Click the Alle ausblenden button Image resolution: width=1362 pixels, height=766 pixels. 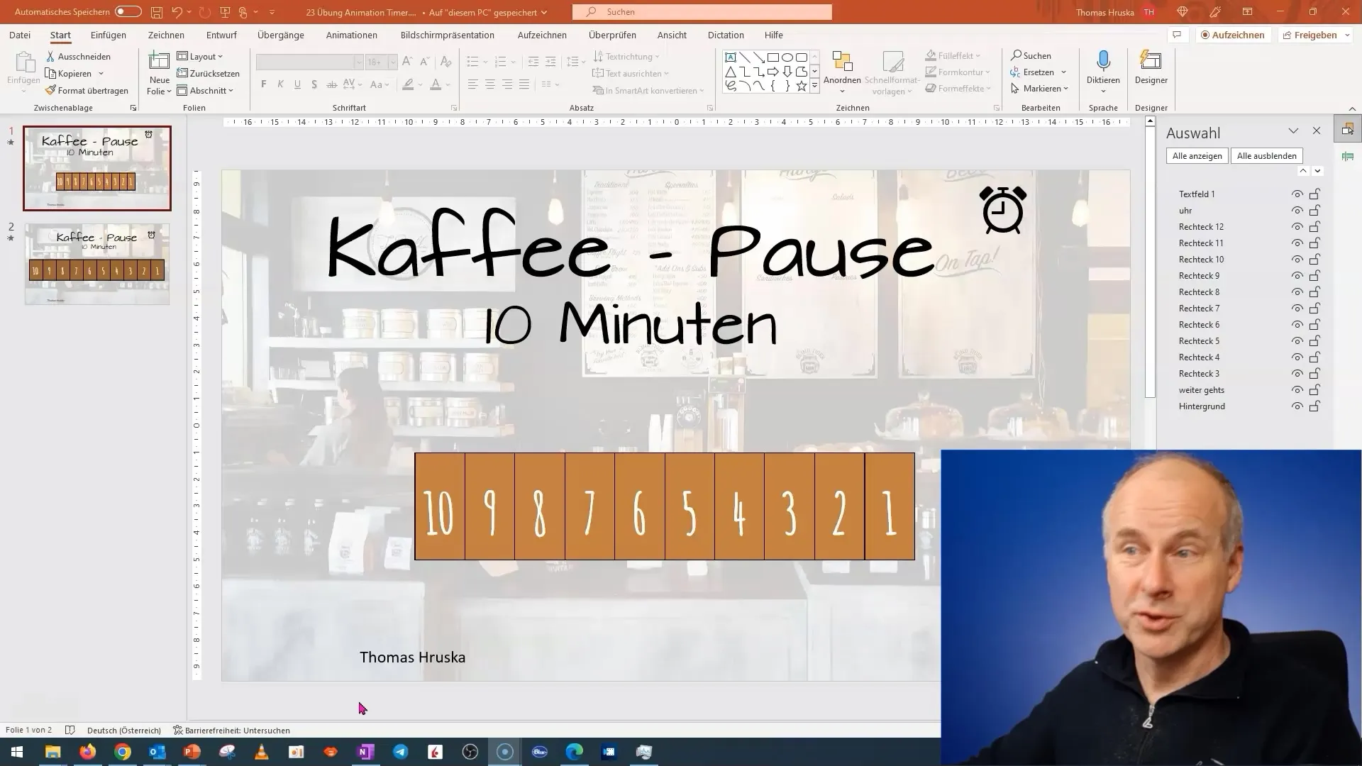1266,155
